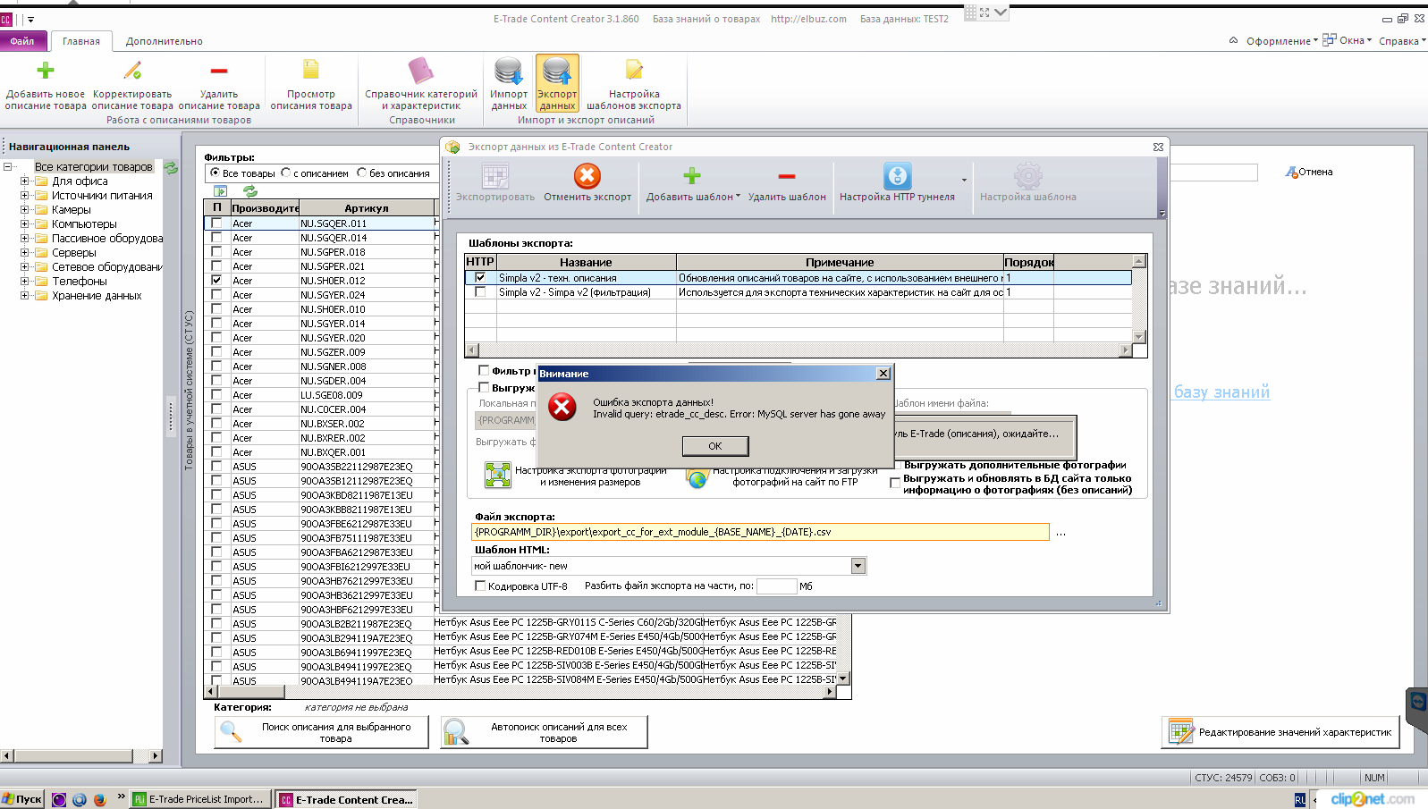Viewport: 1428px width, 809px height.
Task: Click the export file path field
Action: point(760,532)
